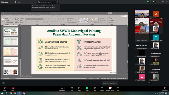Click the green encryption shield icon
The image size is (169, 95).
pos(148,2)
